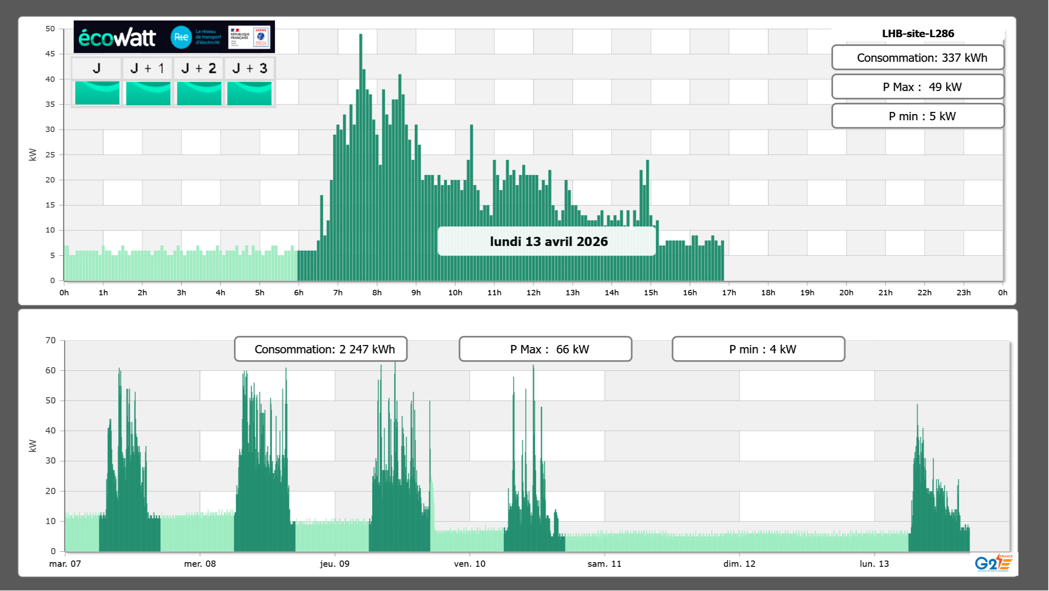This screenshot has height=591, width=1049.
Task: Click the G2E France logo
Action: click(993, 563)
